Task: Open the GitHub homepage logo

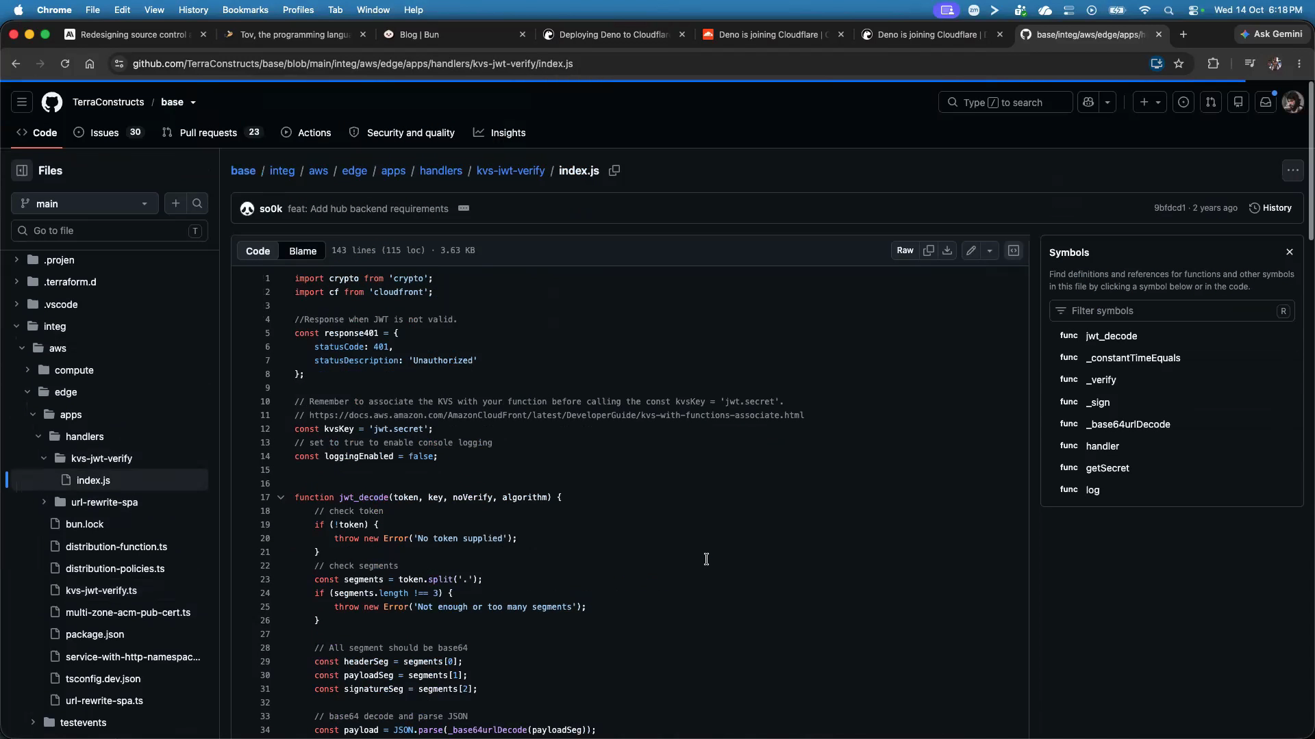Action: pyautogui.click(x=52, y=103)
